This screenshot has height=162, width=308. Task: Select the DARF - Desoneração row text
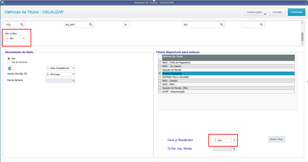pyautogui.click(x=173, y=91)
